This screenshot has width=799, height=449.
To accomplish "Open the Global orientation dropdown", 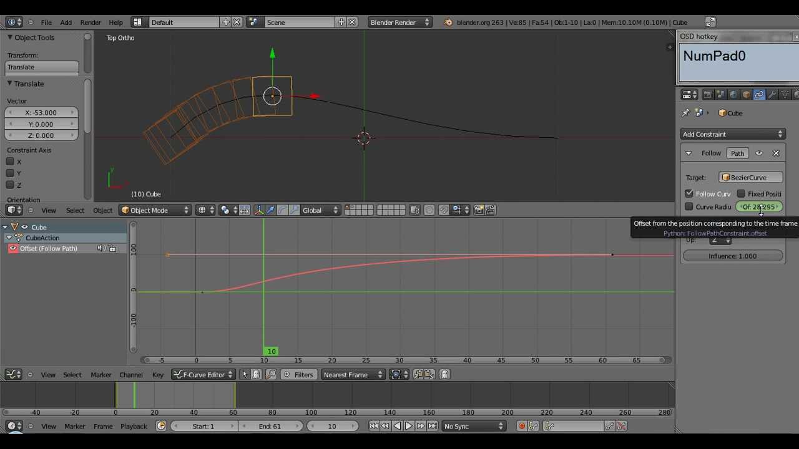I will click(x=321, y=210).
